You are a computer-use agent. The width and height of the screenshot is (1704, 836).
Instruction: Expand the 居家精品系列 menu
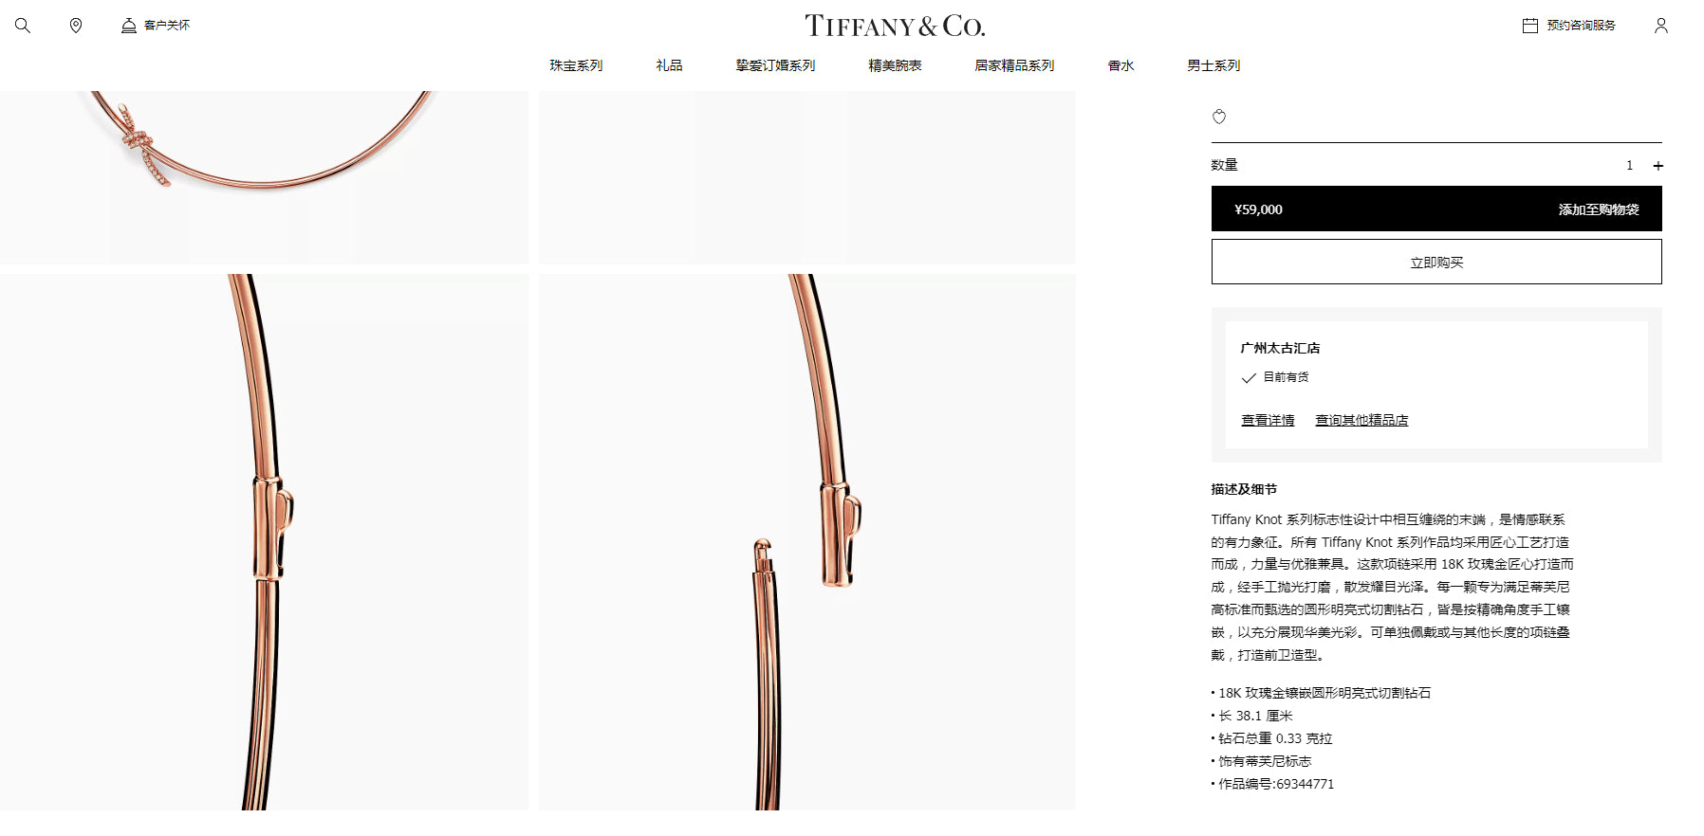(1014, 65)
